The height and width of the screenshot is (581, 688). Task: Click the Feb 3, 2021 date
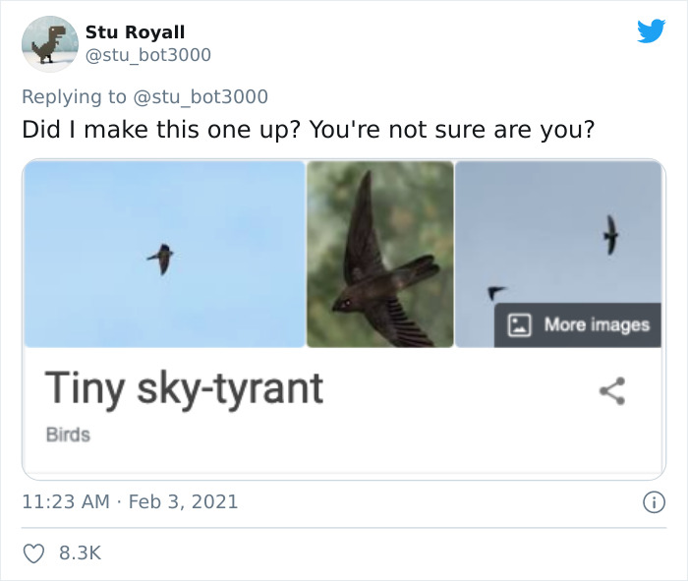point(183,501)
